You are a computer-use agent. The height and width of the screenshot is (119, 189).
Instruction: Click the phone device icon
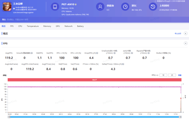pyautogui.click(x=55, y=7)
